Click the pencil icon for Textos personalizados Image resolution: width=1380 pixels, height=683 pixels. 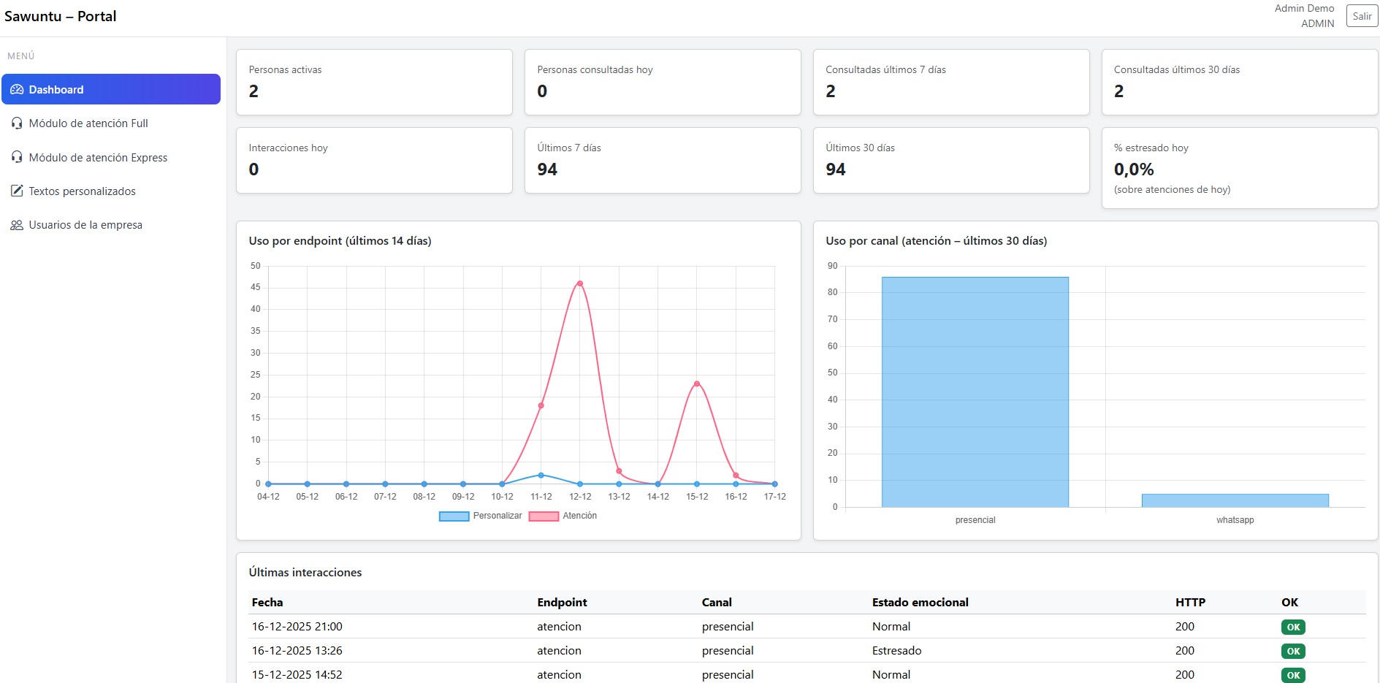(17, 191)
